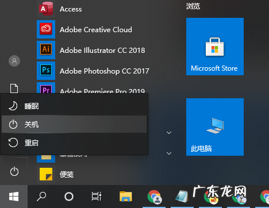Open the 便笺 sticky notes app icon
This screenshot has width=269, height=208.
(x=46, y=174)
